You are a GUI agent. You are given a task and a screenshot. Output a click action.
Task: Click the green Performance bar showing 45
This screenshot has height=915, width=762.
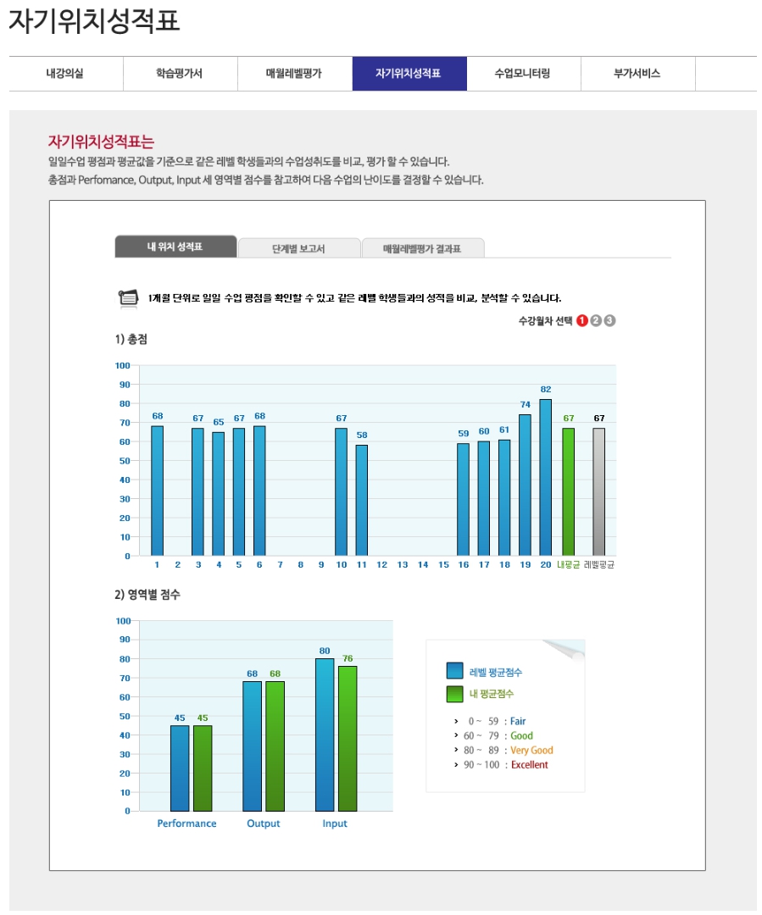click(x=203, y=768)
